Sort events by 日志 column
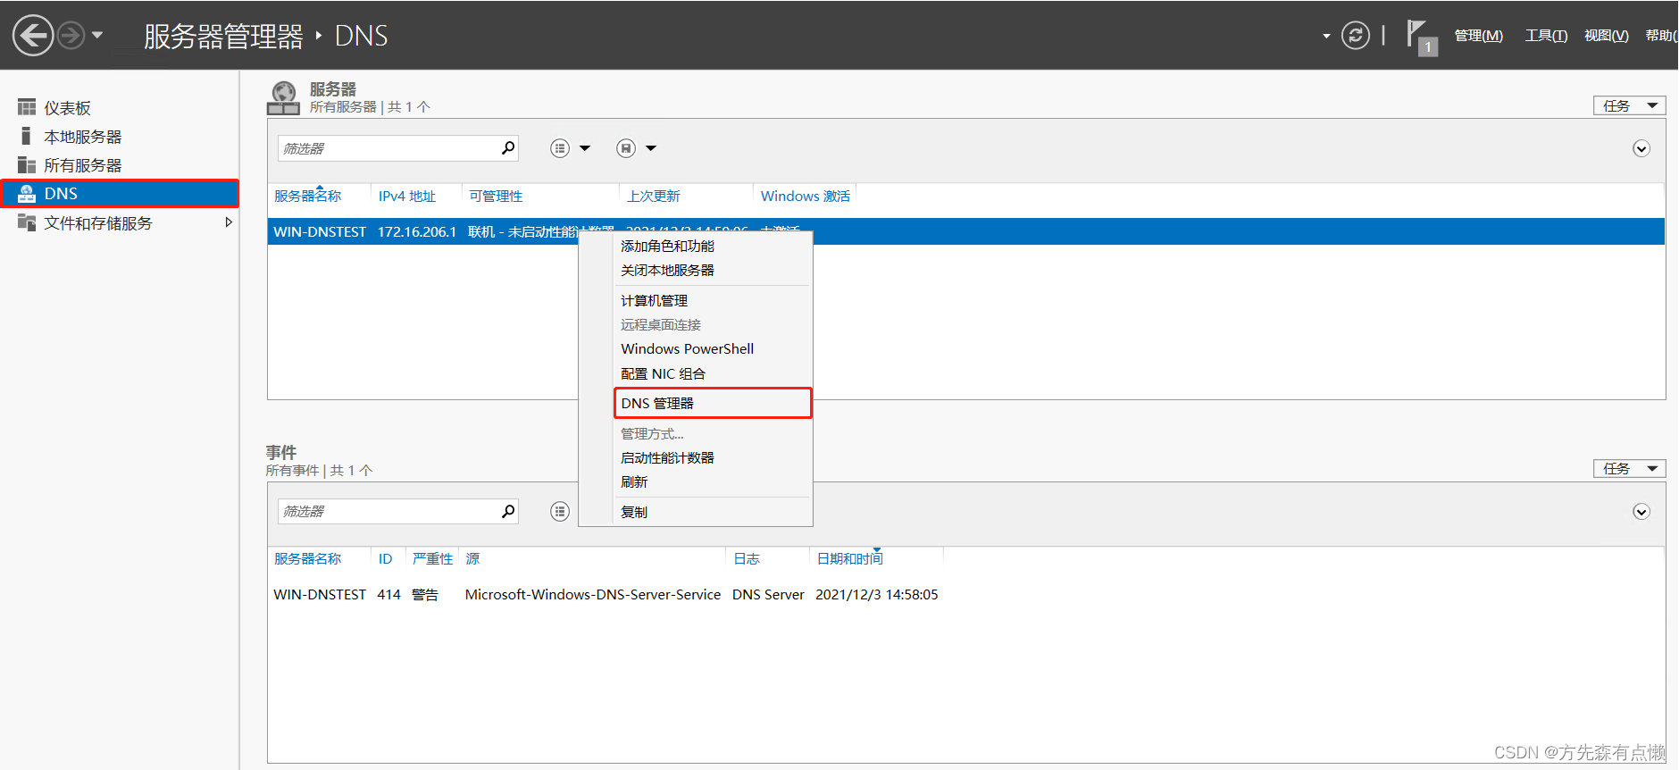 [x=747, y=558]
